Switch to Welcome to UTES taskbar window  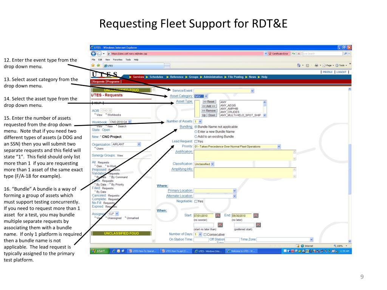click(242, 251)
